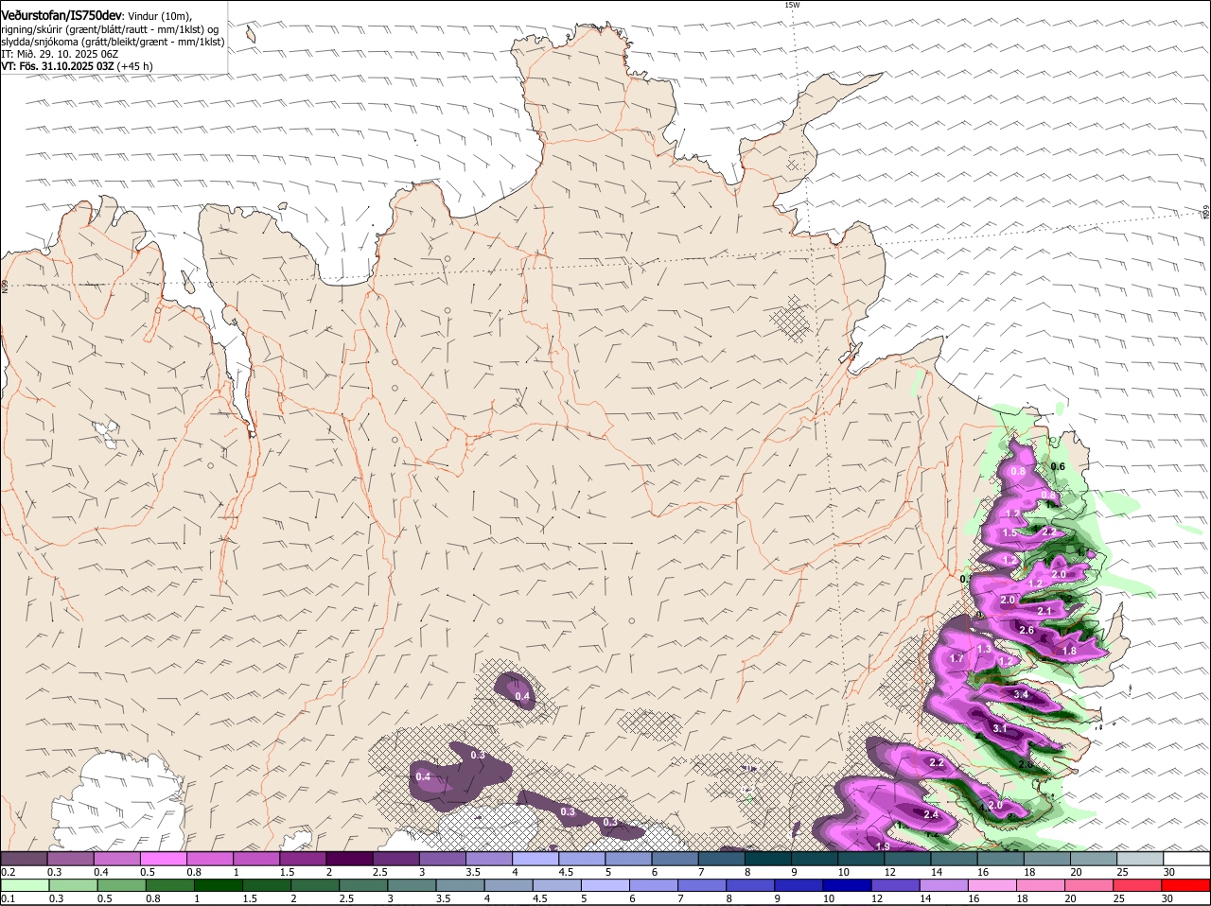This screenshot has width=1211, height=906.
Task: Click the upper legend swatch starting at 1
Action: 256,859
